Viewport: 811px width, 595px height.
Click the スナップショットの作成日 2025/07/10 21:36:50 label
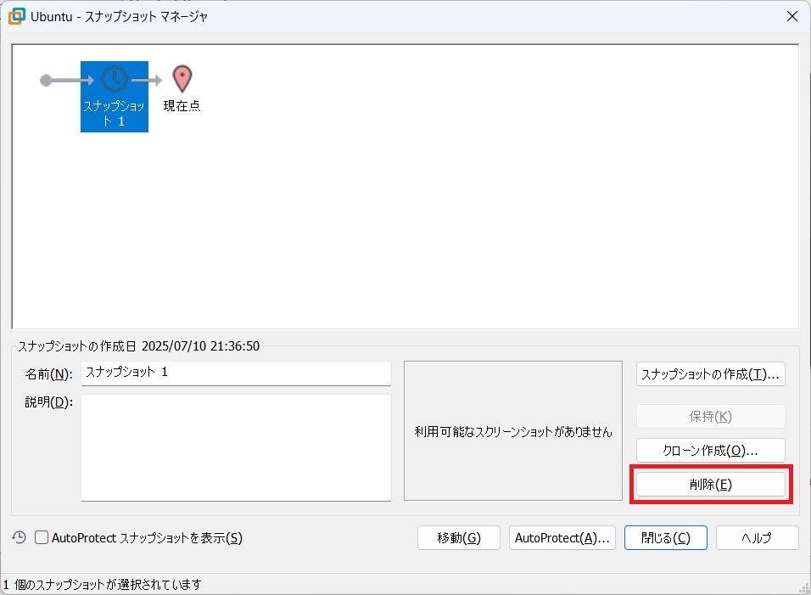[138, 346]
